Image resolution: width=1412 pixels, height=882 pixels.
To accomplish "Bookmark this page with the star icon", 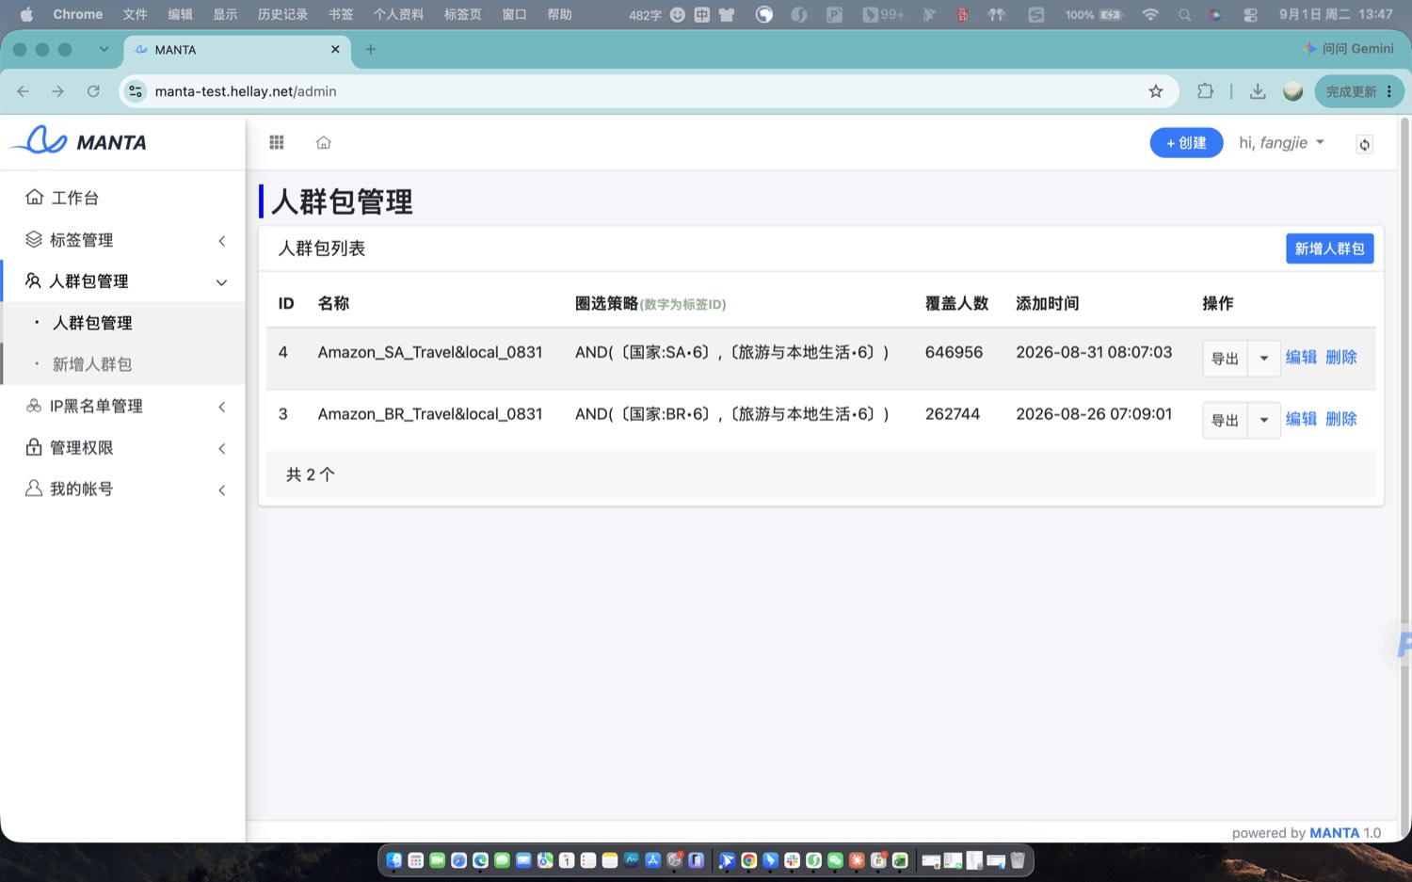I will pyautogui.click(x=1156, y=91).
